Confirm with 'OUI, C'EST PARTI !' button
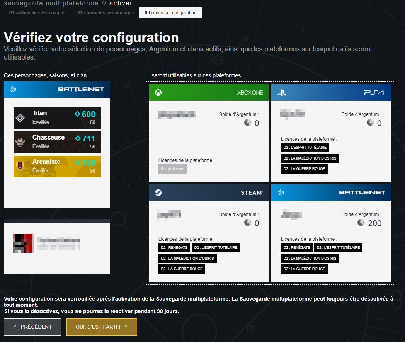Image resolution: width=405 pixels, height=342 pixels. tap(102, 327)
